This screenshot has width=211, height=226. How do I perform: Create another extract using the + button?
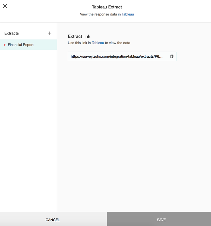click(50, 33)
